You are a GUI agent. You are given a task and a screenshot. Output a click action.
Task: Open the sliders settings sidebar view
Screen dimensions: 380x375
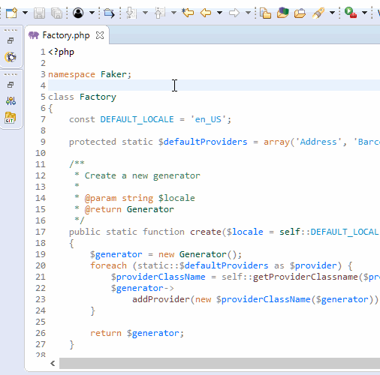(x=11, y=101)
